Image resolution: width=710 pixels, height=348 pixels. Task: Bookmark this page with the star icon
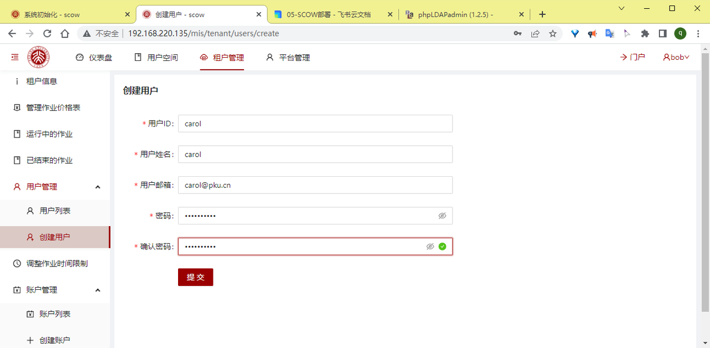click(552, 34)
